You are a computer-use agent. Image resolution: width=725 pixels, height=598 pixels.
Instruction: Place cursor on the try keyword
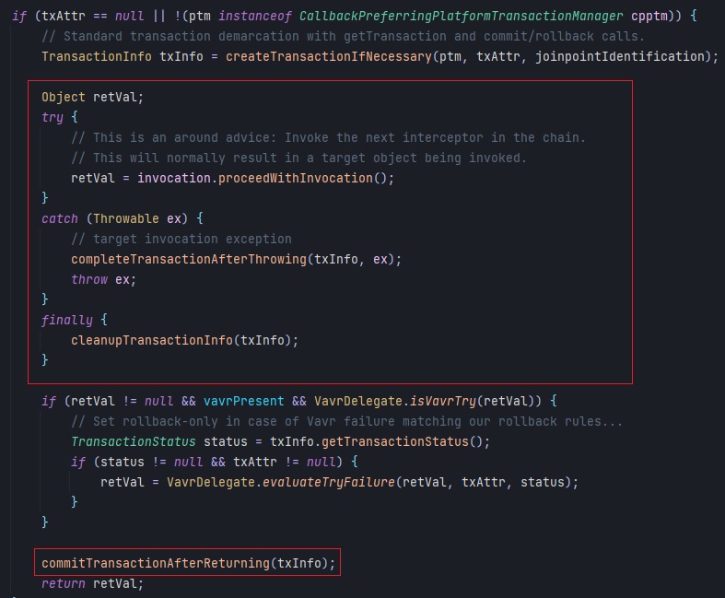(x=53, y=117)
